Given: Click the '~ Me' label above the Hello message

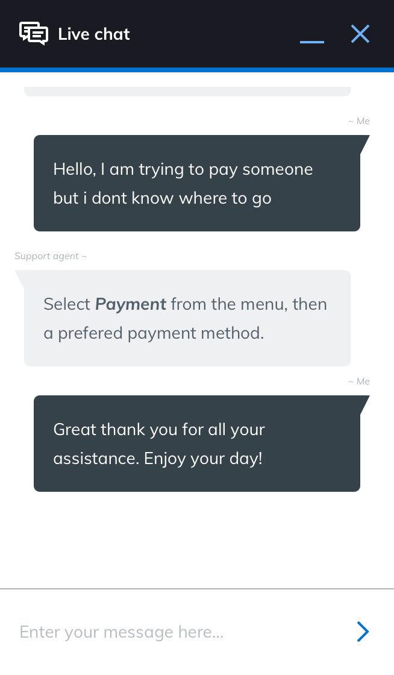Looking at the screenshot, I should 359,121.
